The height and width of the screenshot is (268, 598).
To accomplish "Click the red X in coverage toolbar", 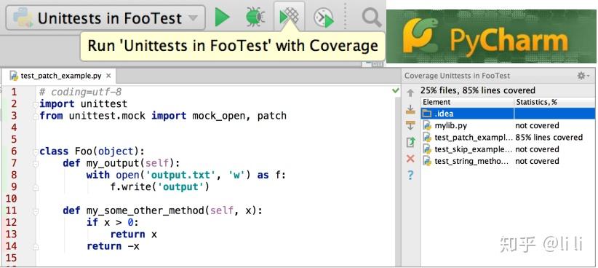I will 410,159.
